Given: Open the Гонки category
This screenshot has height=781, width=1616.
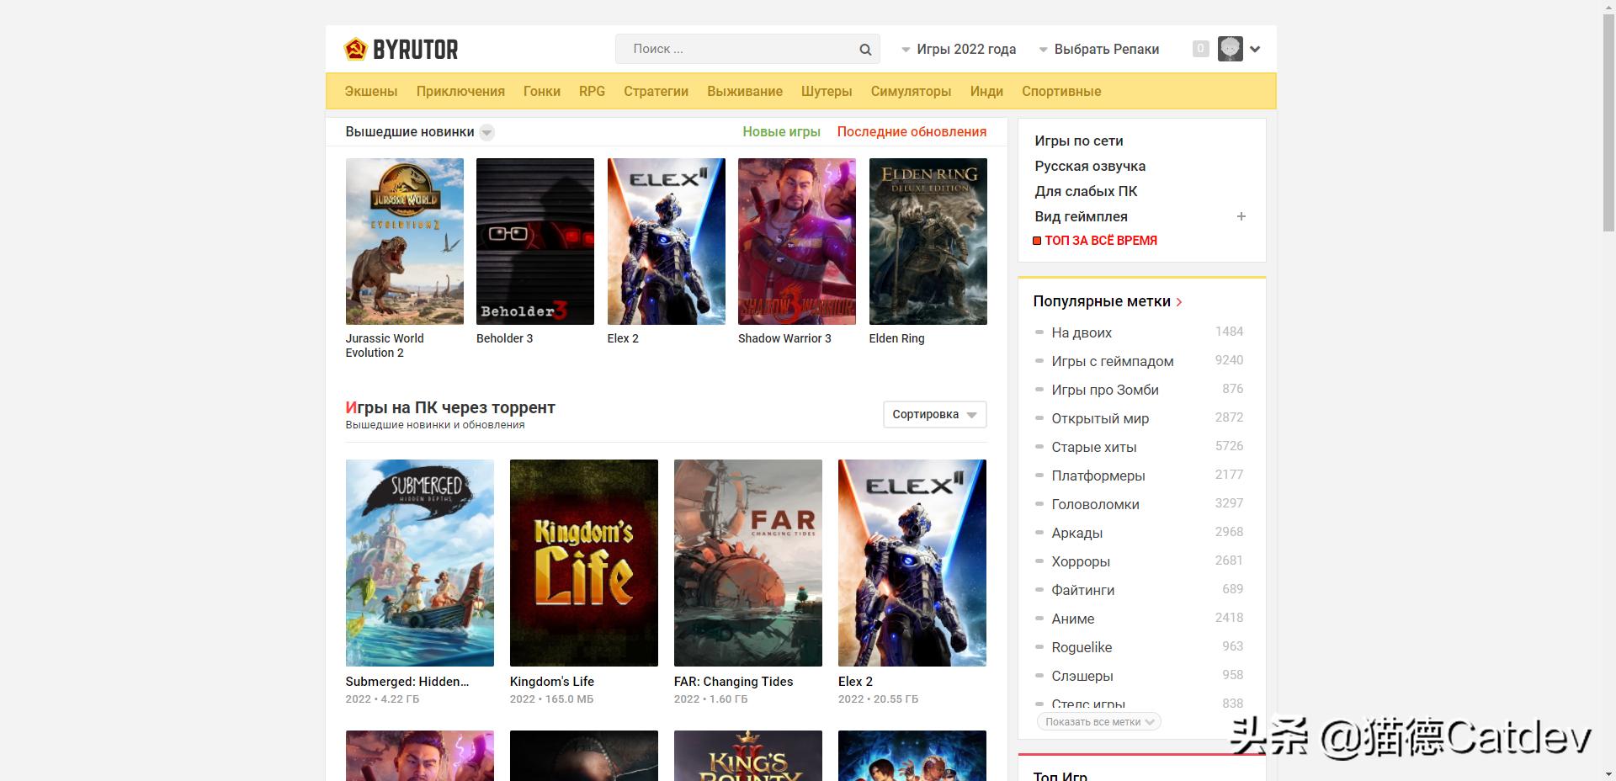Looking at the screenshot, I should [542, 91].
